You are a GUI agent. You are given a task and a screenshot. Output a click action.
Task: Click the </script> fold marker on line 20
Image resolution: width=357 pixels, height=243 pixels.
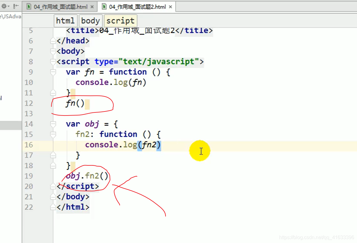(53, 187)
